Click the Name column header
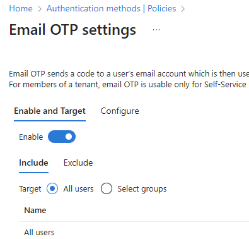 (35, 211)
